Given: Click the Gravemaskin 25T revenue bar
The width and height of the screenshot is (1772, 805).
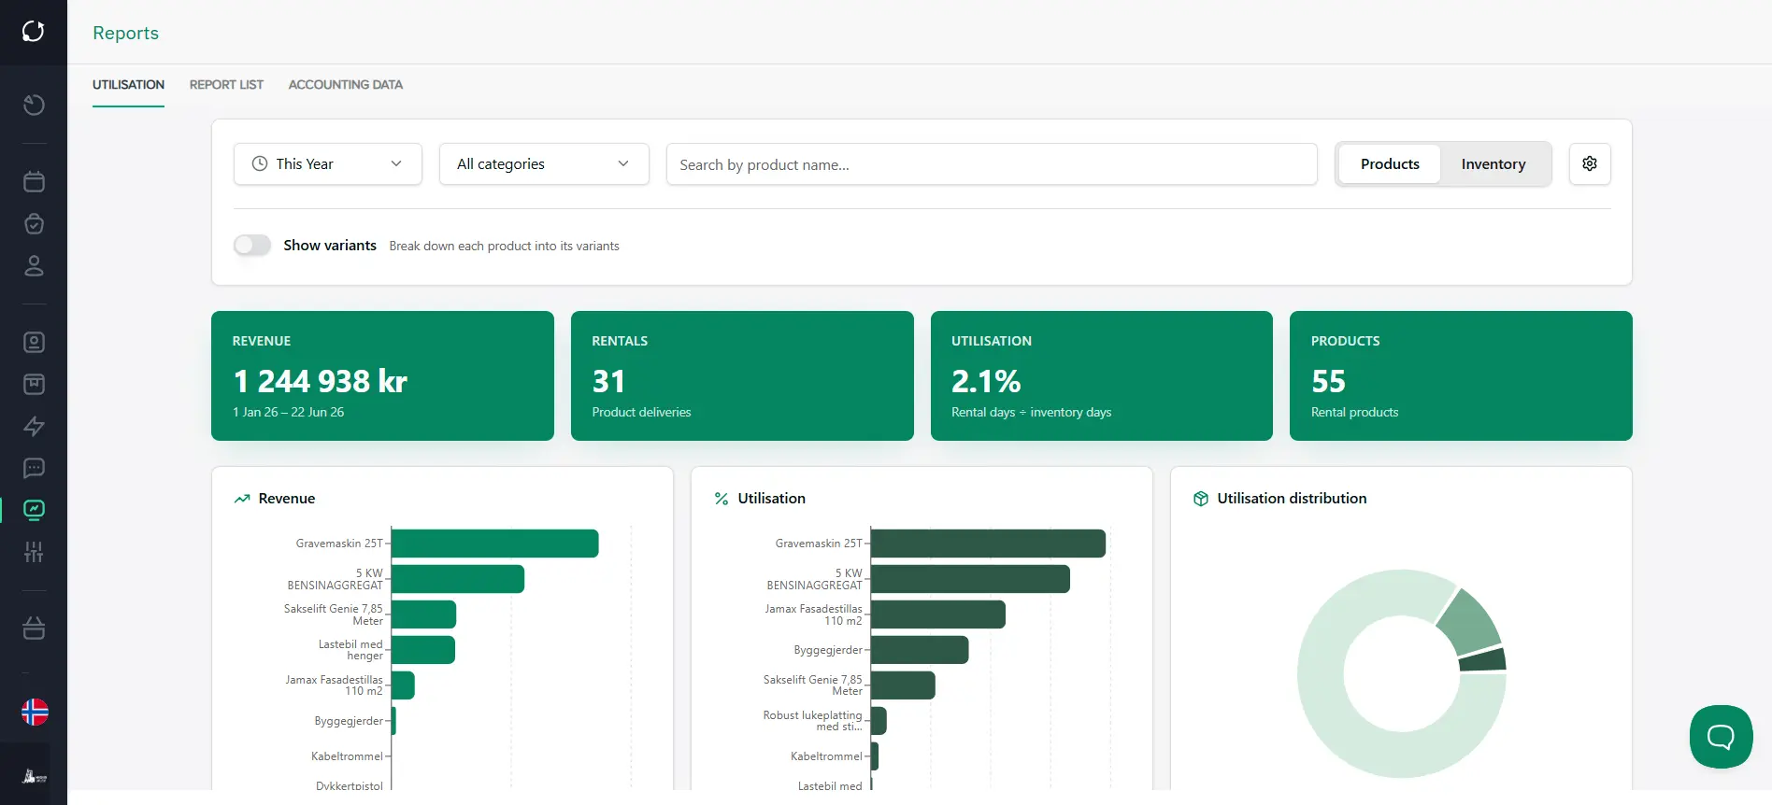Looking at the screenshot, I should (495, 544).
